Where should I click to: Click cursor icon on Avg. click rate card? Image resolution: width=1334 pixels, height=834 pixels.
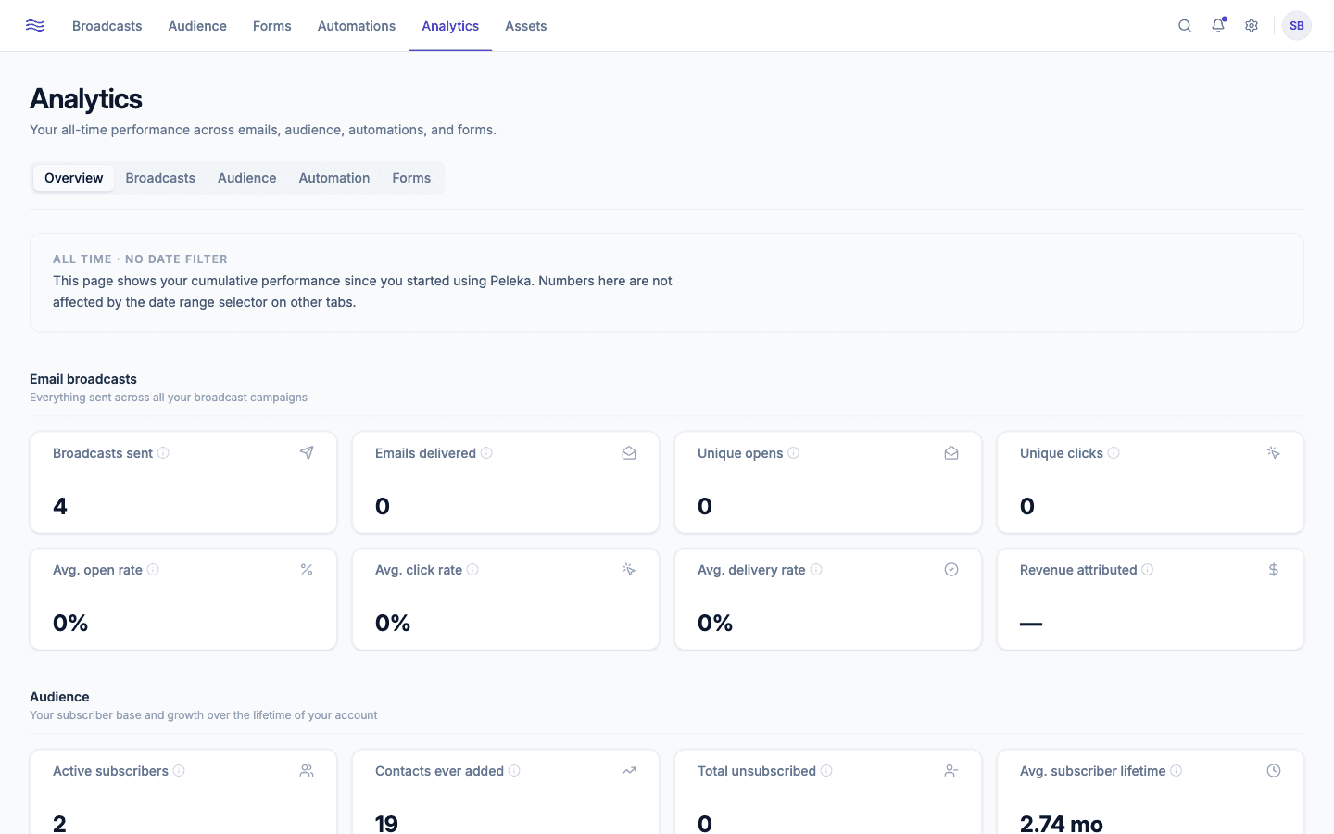pyautogui.click(x=629, y=570)
